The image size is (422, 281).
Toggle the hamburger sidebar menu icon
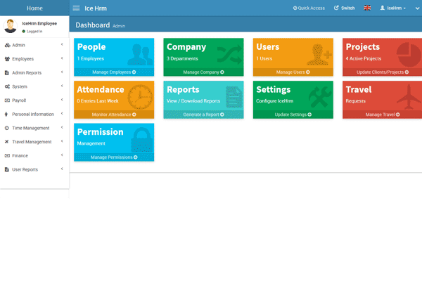coord(76,8)
